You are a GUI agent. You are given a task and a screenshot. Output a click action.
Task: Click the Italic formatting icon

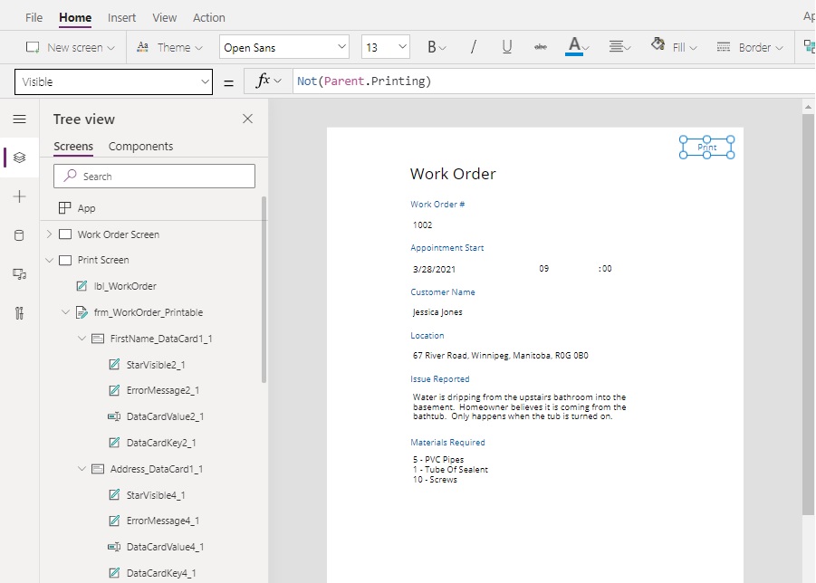click(x=473, y=47)
